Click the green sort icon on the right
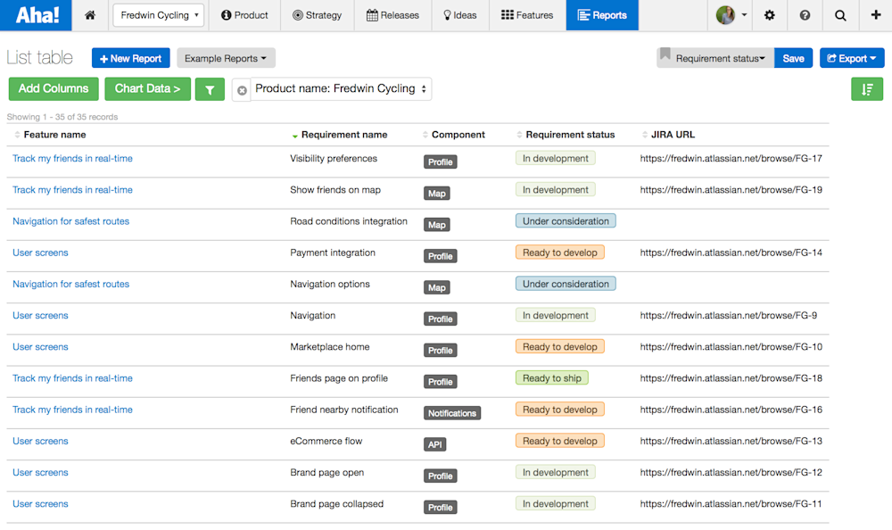The image size is (892, 530). (866, 88)
